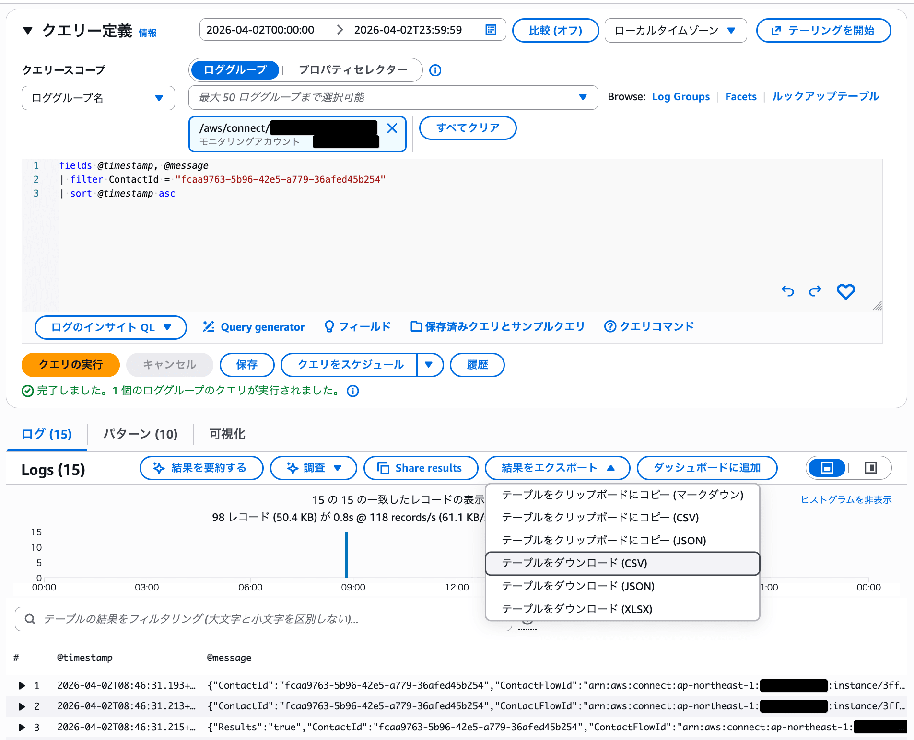Screen dimensions: 914x740
Task: Switch to the パターン (10) tab
Action: tap(141, 434)
